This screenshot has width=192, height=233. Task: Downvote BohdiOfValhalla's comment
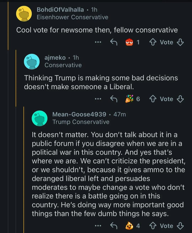tap(180, 42)
